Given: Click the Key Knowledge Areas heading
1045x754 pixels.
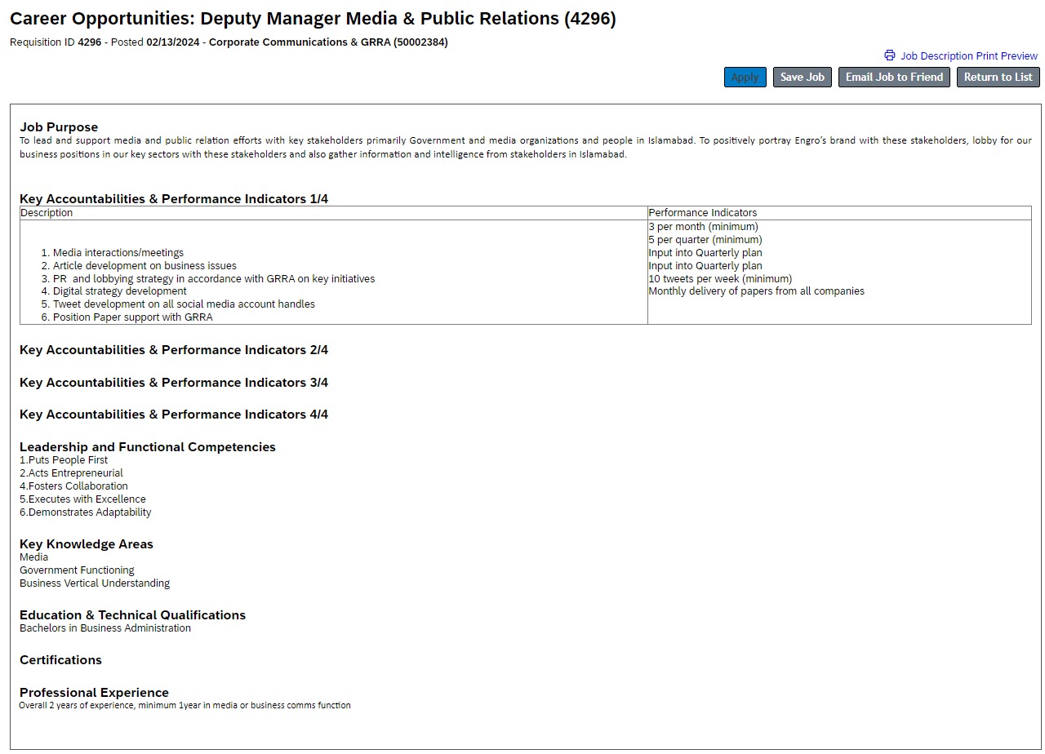Looking at the screenshot, I should coord(87,544).
